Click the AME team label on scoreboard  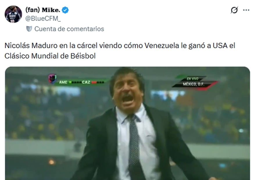coord(63,82)
